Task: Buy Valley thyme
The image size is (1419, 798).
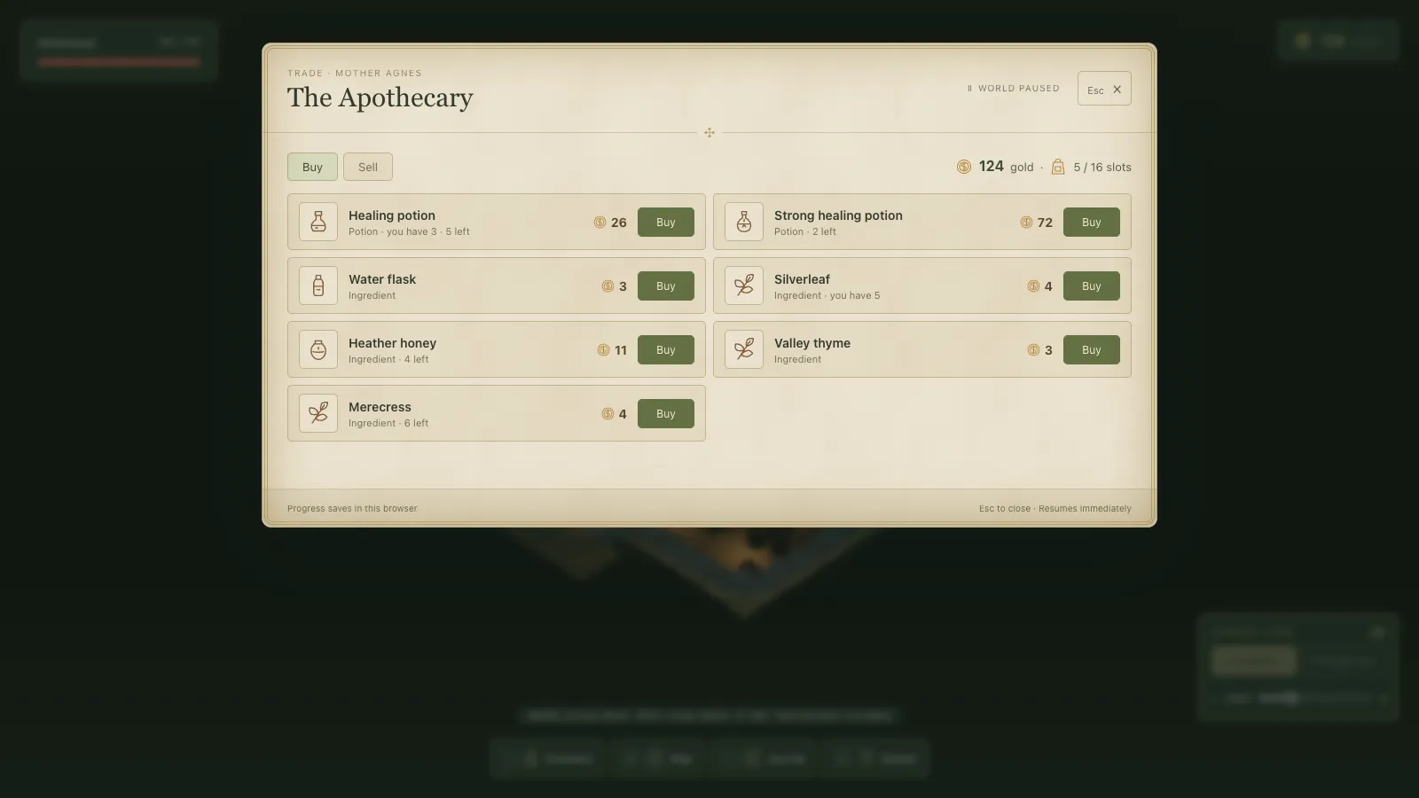Action: pyautogui.click(x=1092, y=350)
